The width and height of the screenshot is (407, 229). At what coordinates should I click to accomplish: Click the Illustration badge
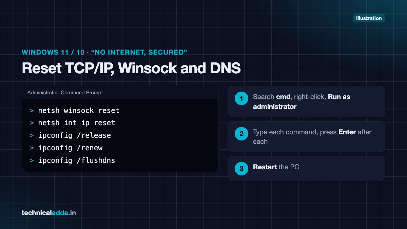(369, 18)
